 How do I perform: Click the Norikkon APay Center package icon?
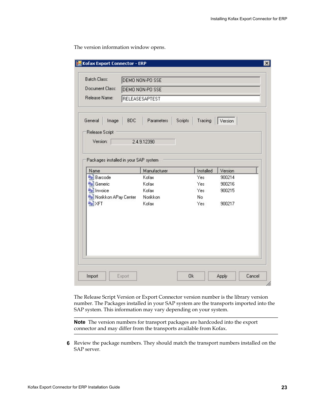coord(91,197)
